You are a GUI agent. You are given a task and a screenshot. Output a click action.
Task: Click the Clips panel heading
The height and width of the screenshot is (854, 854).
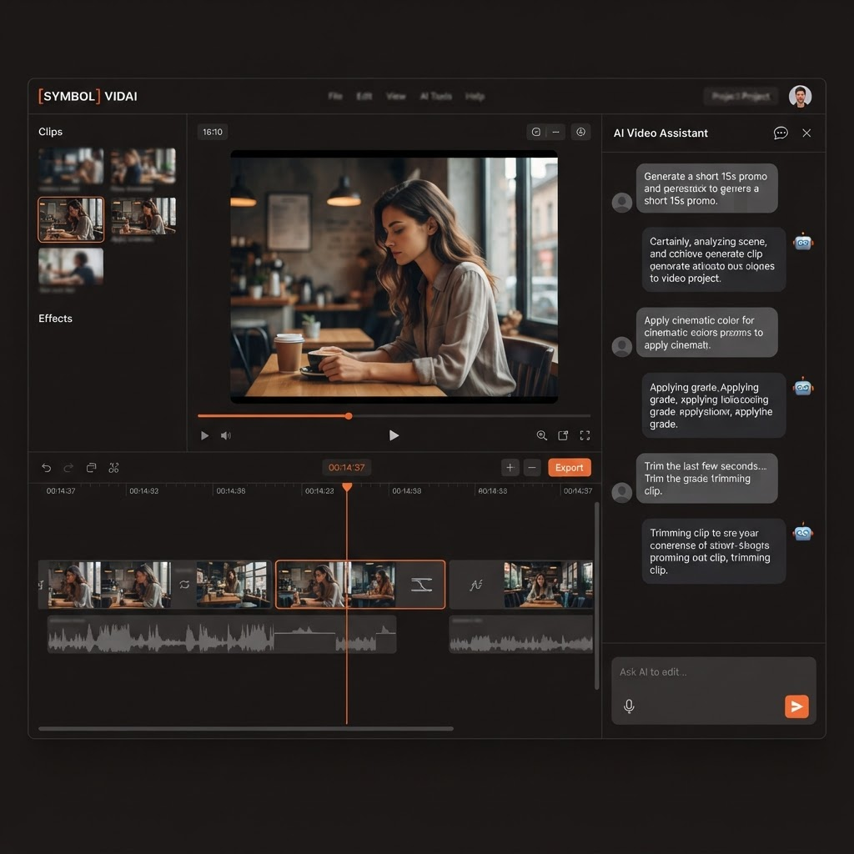(x=50, y=132)
